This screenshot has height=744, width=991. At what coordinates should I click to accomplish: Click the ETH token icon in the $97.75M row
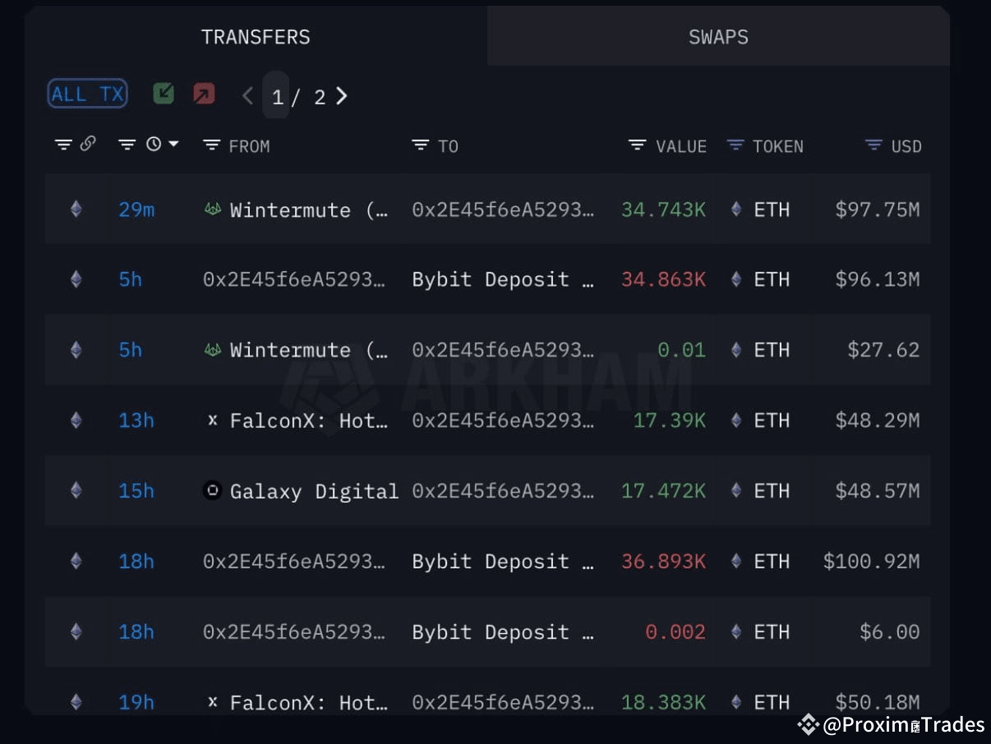coord(737,209)
